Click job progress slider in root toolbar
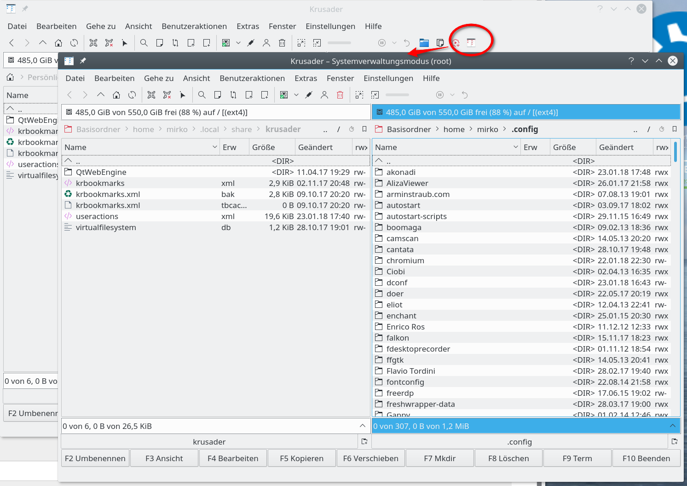Image resolution: width=687 pixels, height=486 pixels. 397,95
